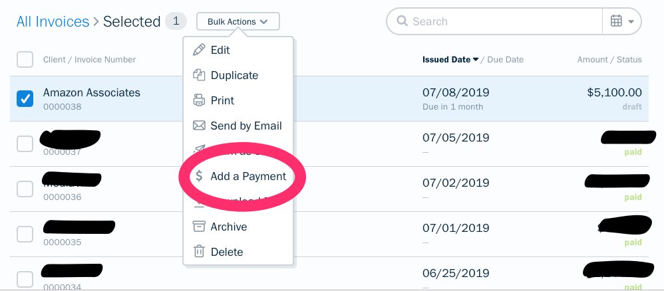Open the Bulk Actions dropdown
The width and height of the screenshot is (664, 291).
(x=238, y=21)
